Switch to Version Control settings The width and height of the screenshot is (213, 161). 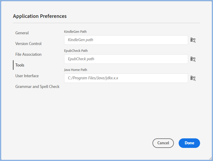coord(28,44)
